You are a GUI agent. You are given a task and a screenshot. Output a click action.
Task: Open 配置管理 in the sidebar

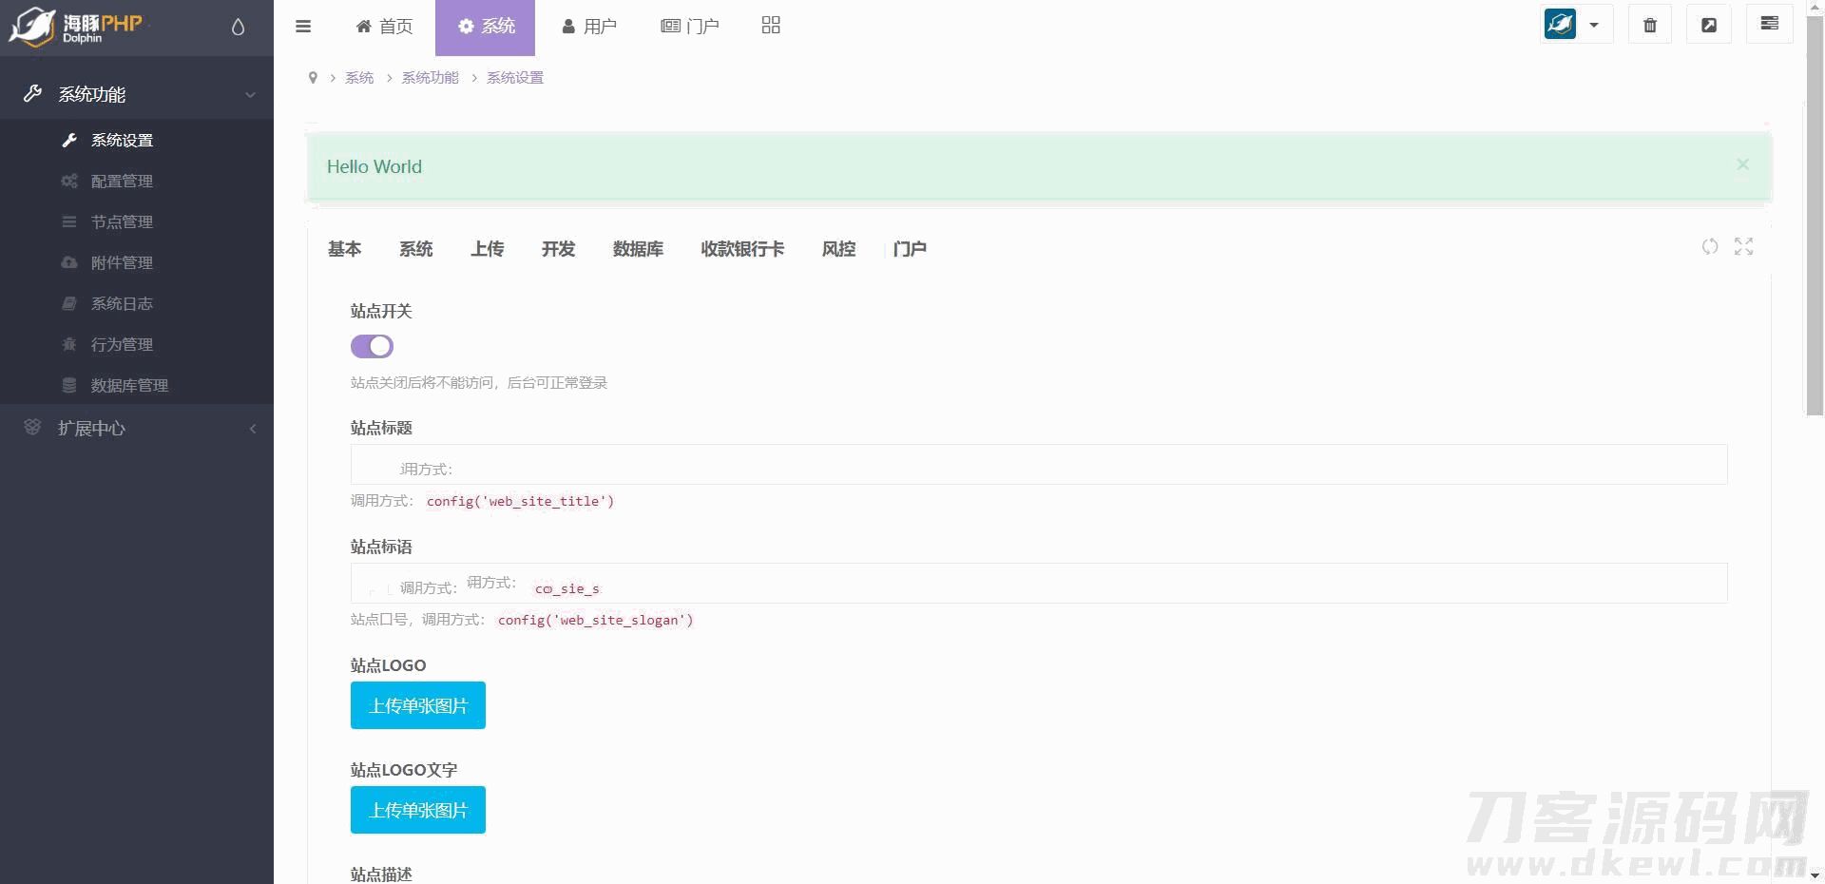(x=122, y=182)
